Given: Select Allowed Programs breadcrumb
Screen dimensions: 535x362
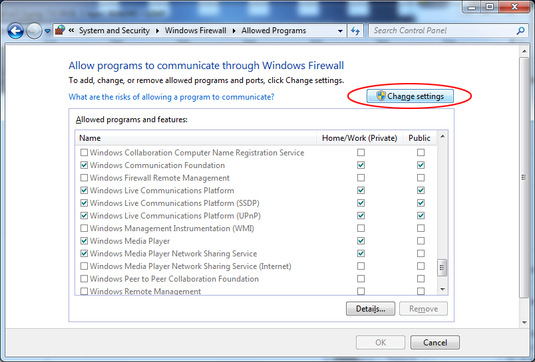Looking at the screenshot, I should point(273,31).
